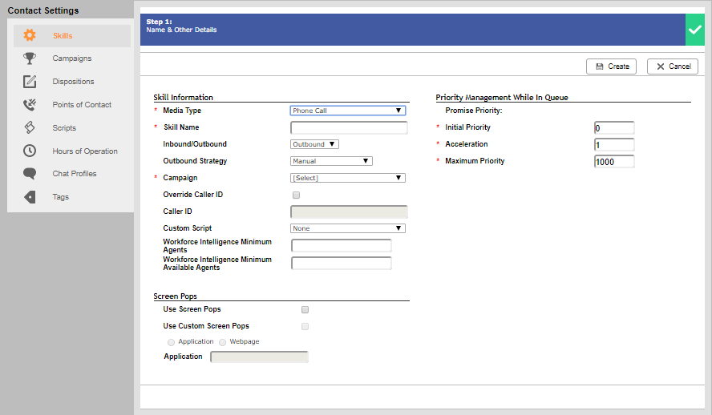Screen dimensions: 712x415
Task: Select the Webpage radio button
Action: point(223,342)
